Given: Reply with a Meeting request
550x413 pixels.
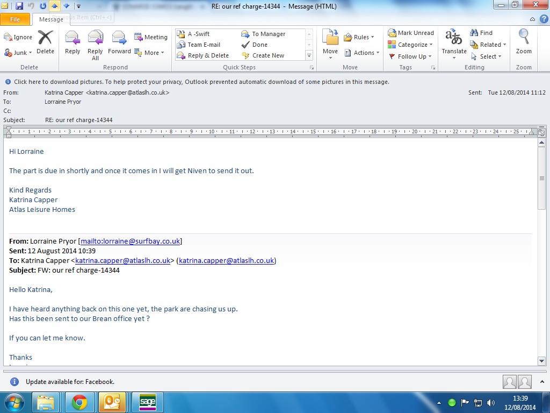Looking at the screenshot, I should pos(151,37).
